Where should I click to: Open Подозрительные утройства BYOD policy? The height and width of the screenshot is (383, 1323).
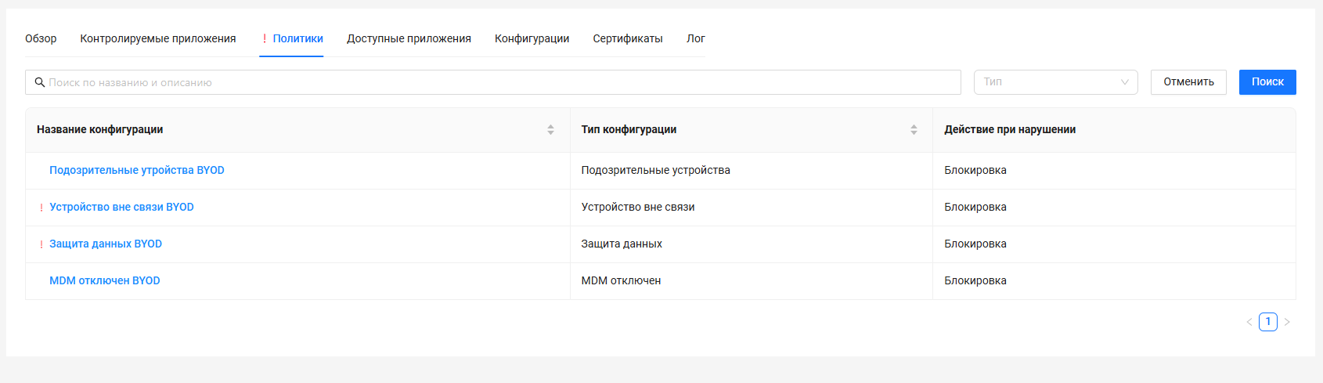(136, 171)
